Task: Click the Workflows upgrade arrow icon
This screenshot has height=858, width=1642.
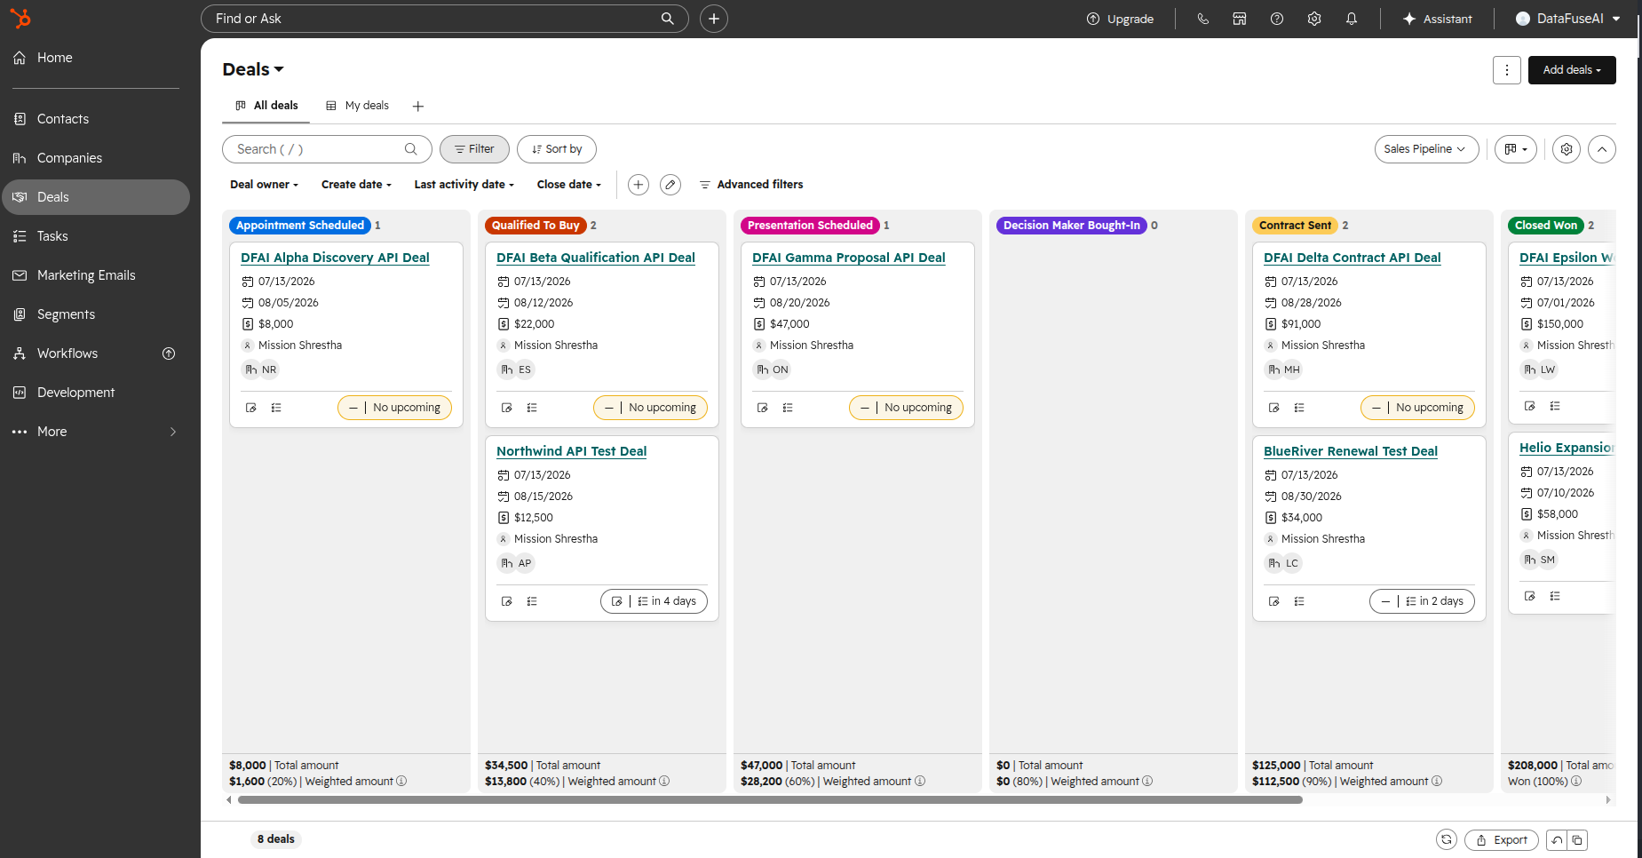Action: [x=169, y=354]
